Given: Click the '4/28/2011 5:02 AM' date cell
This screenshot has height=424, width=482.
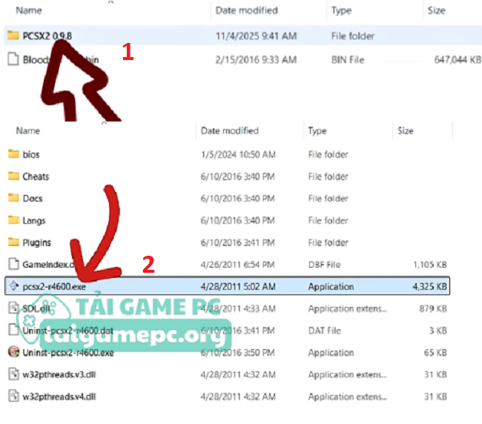Looking at the screenshot, I should [x=238, y=286].
